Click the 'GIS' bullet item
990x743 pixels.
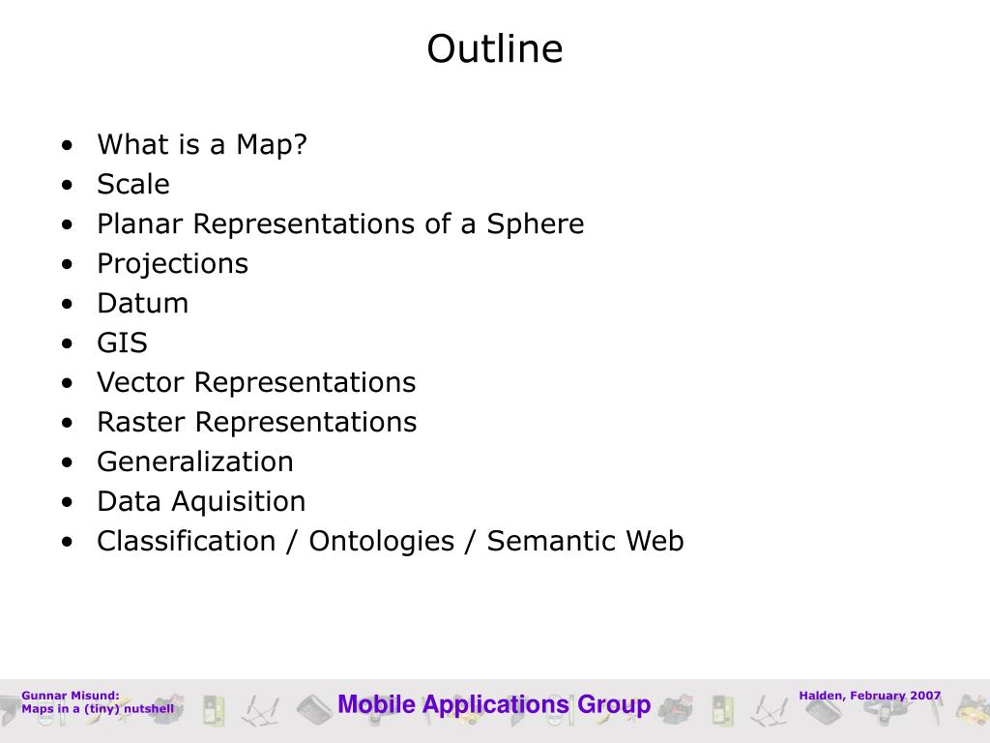(122, 343)
